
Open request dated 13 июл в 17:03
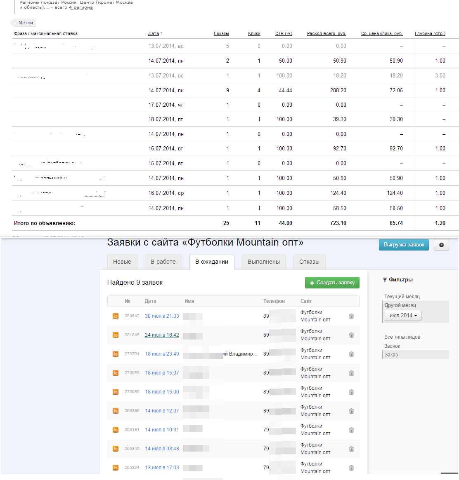tap(162, 468)
